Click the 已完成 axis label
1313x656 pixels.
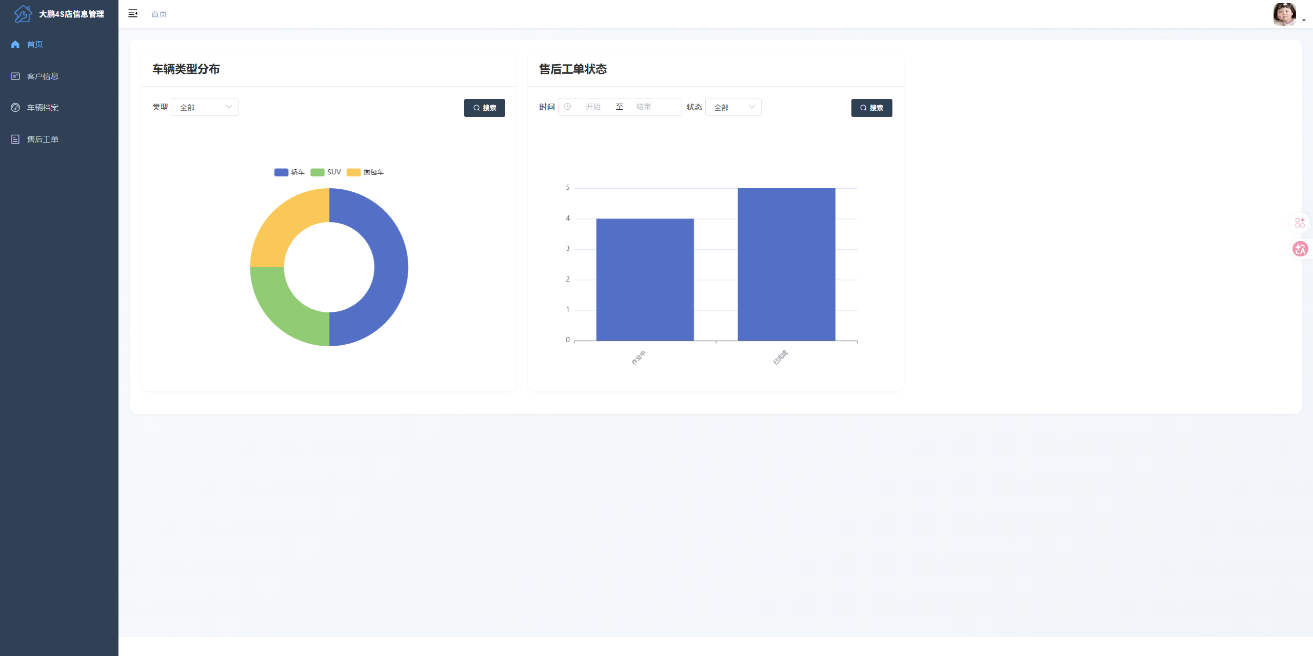[780, 357]
